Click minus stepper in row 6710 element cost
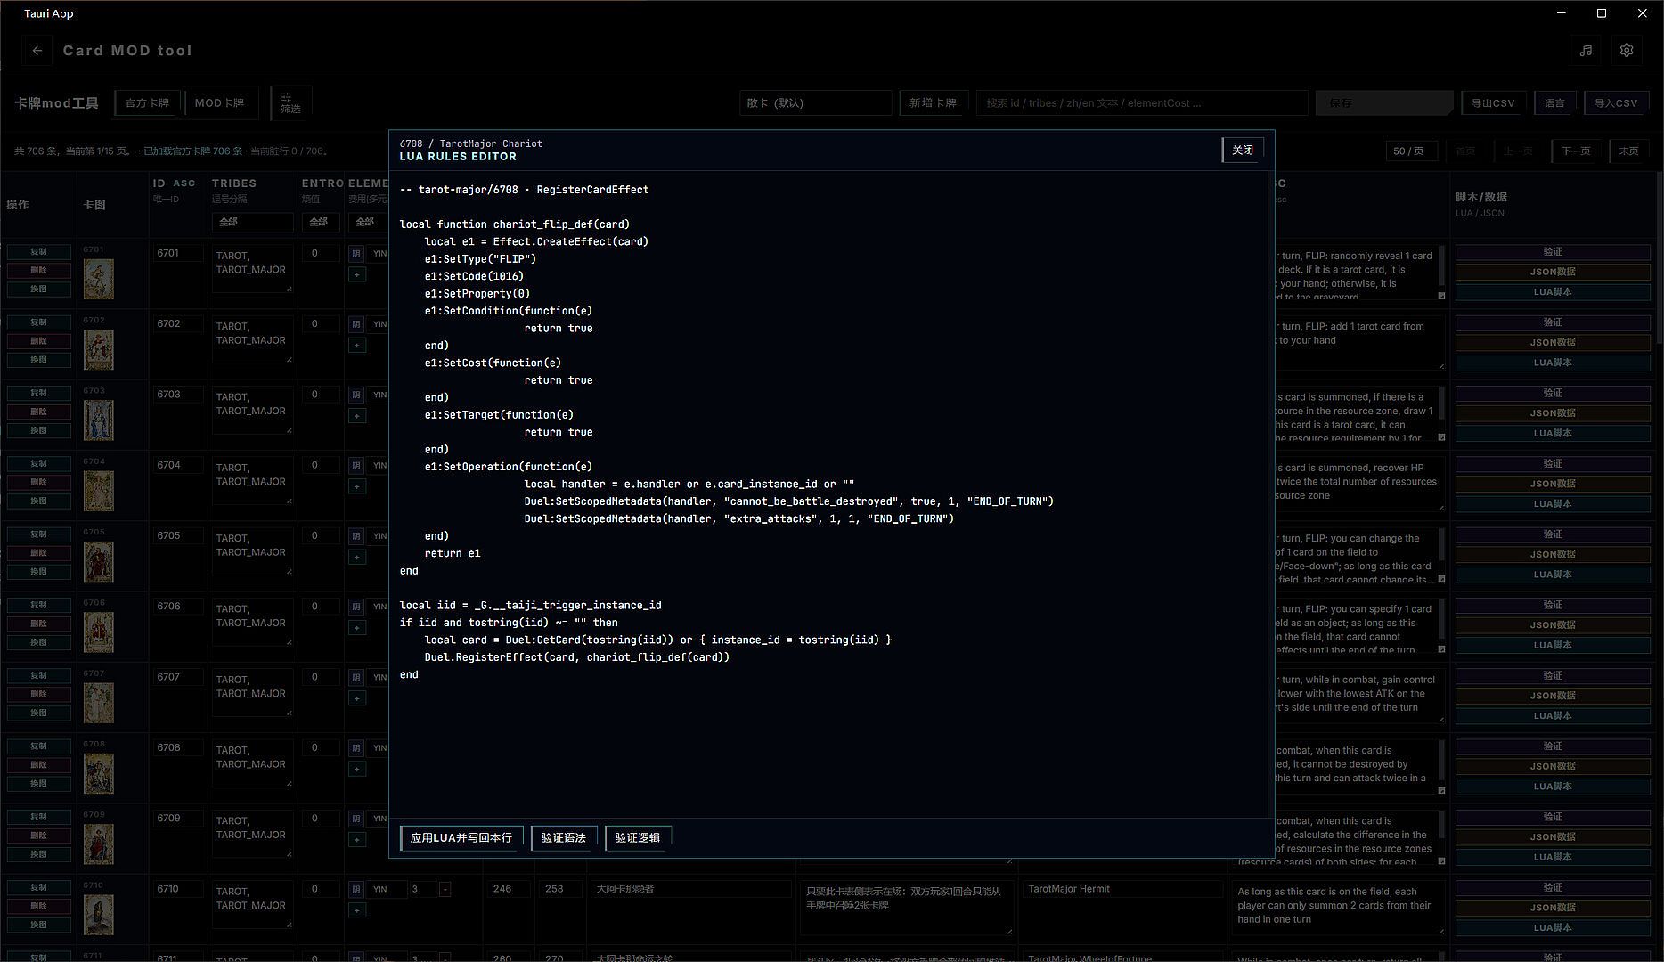The image size is (1664, 962). 445,889
